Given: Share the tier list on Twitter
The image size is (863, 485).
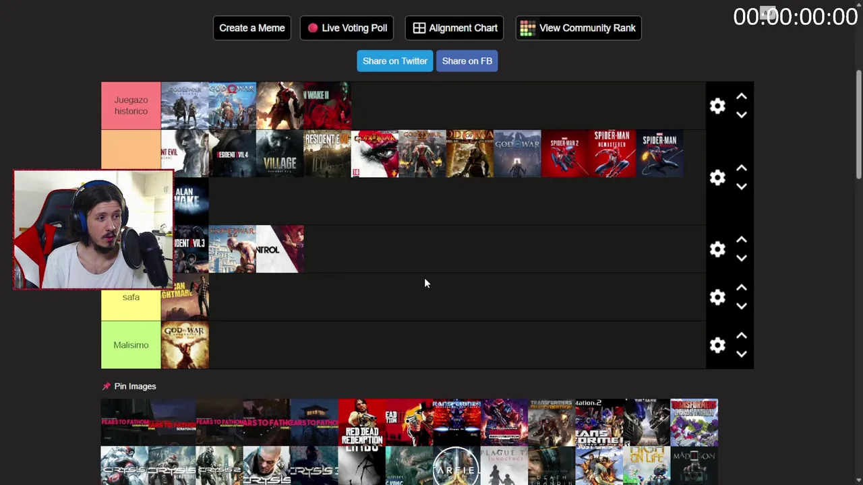Looking at the screenshot, I should (395, 61).
